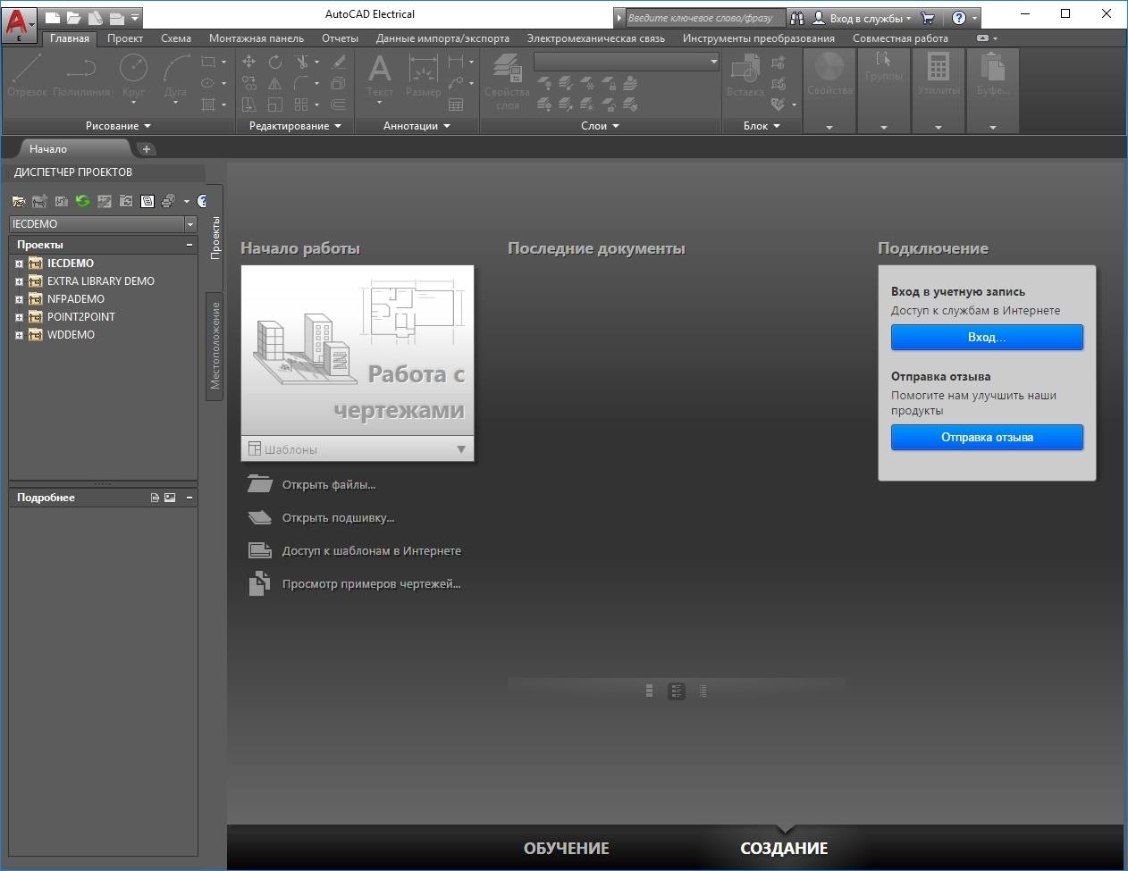Click the Mirror tool in Редактирование panel

coord(275,83)
